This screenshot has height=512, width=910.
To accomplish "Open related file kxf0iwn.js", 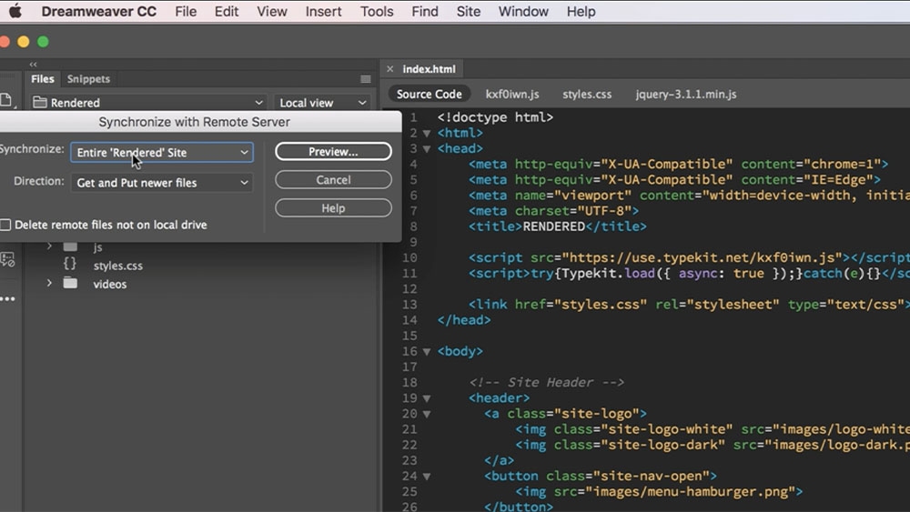I will pos(511,94).
